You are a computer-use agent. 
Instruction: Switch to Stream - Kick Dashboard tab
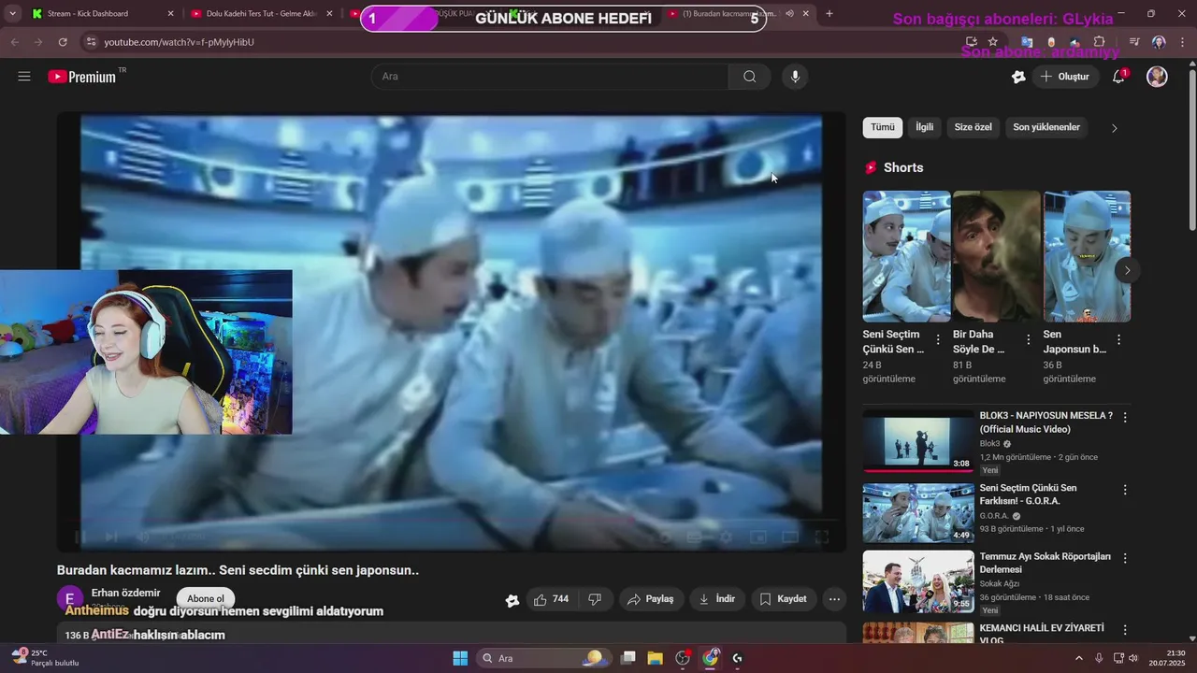pos(101,13)
